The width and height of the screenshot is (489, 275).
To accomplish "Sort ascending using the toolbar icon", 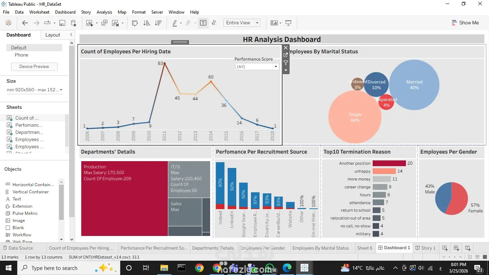I will pos(146,23).
